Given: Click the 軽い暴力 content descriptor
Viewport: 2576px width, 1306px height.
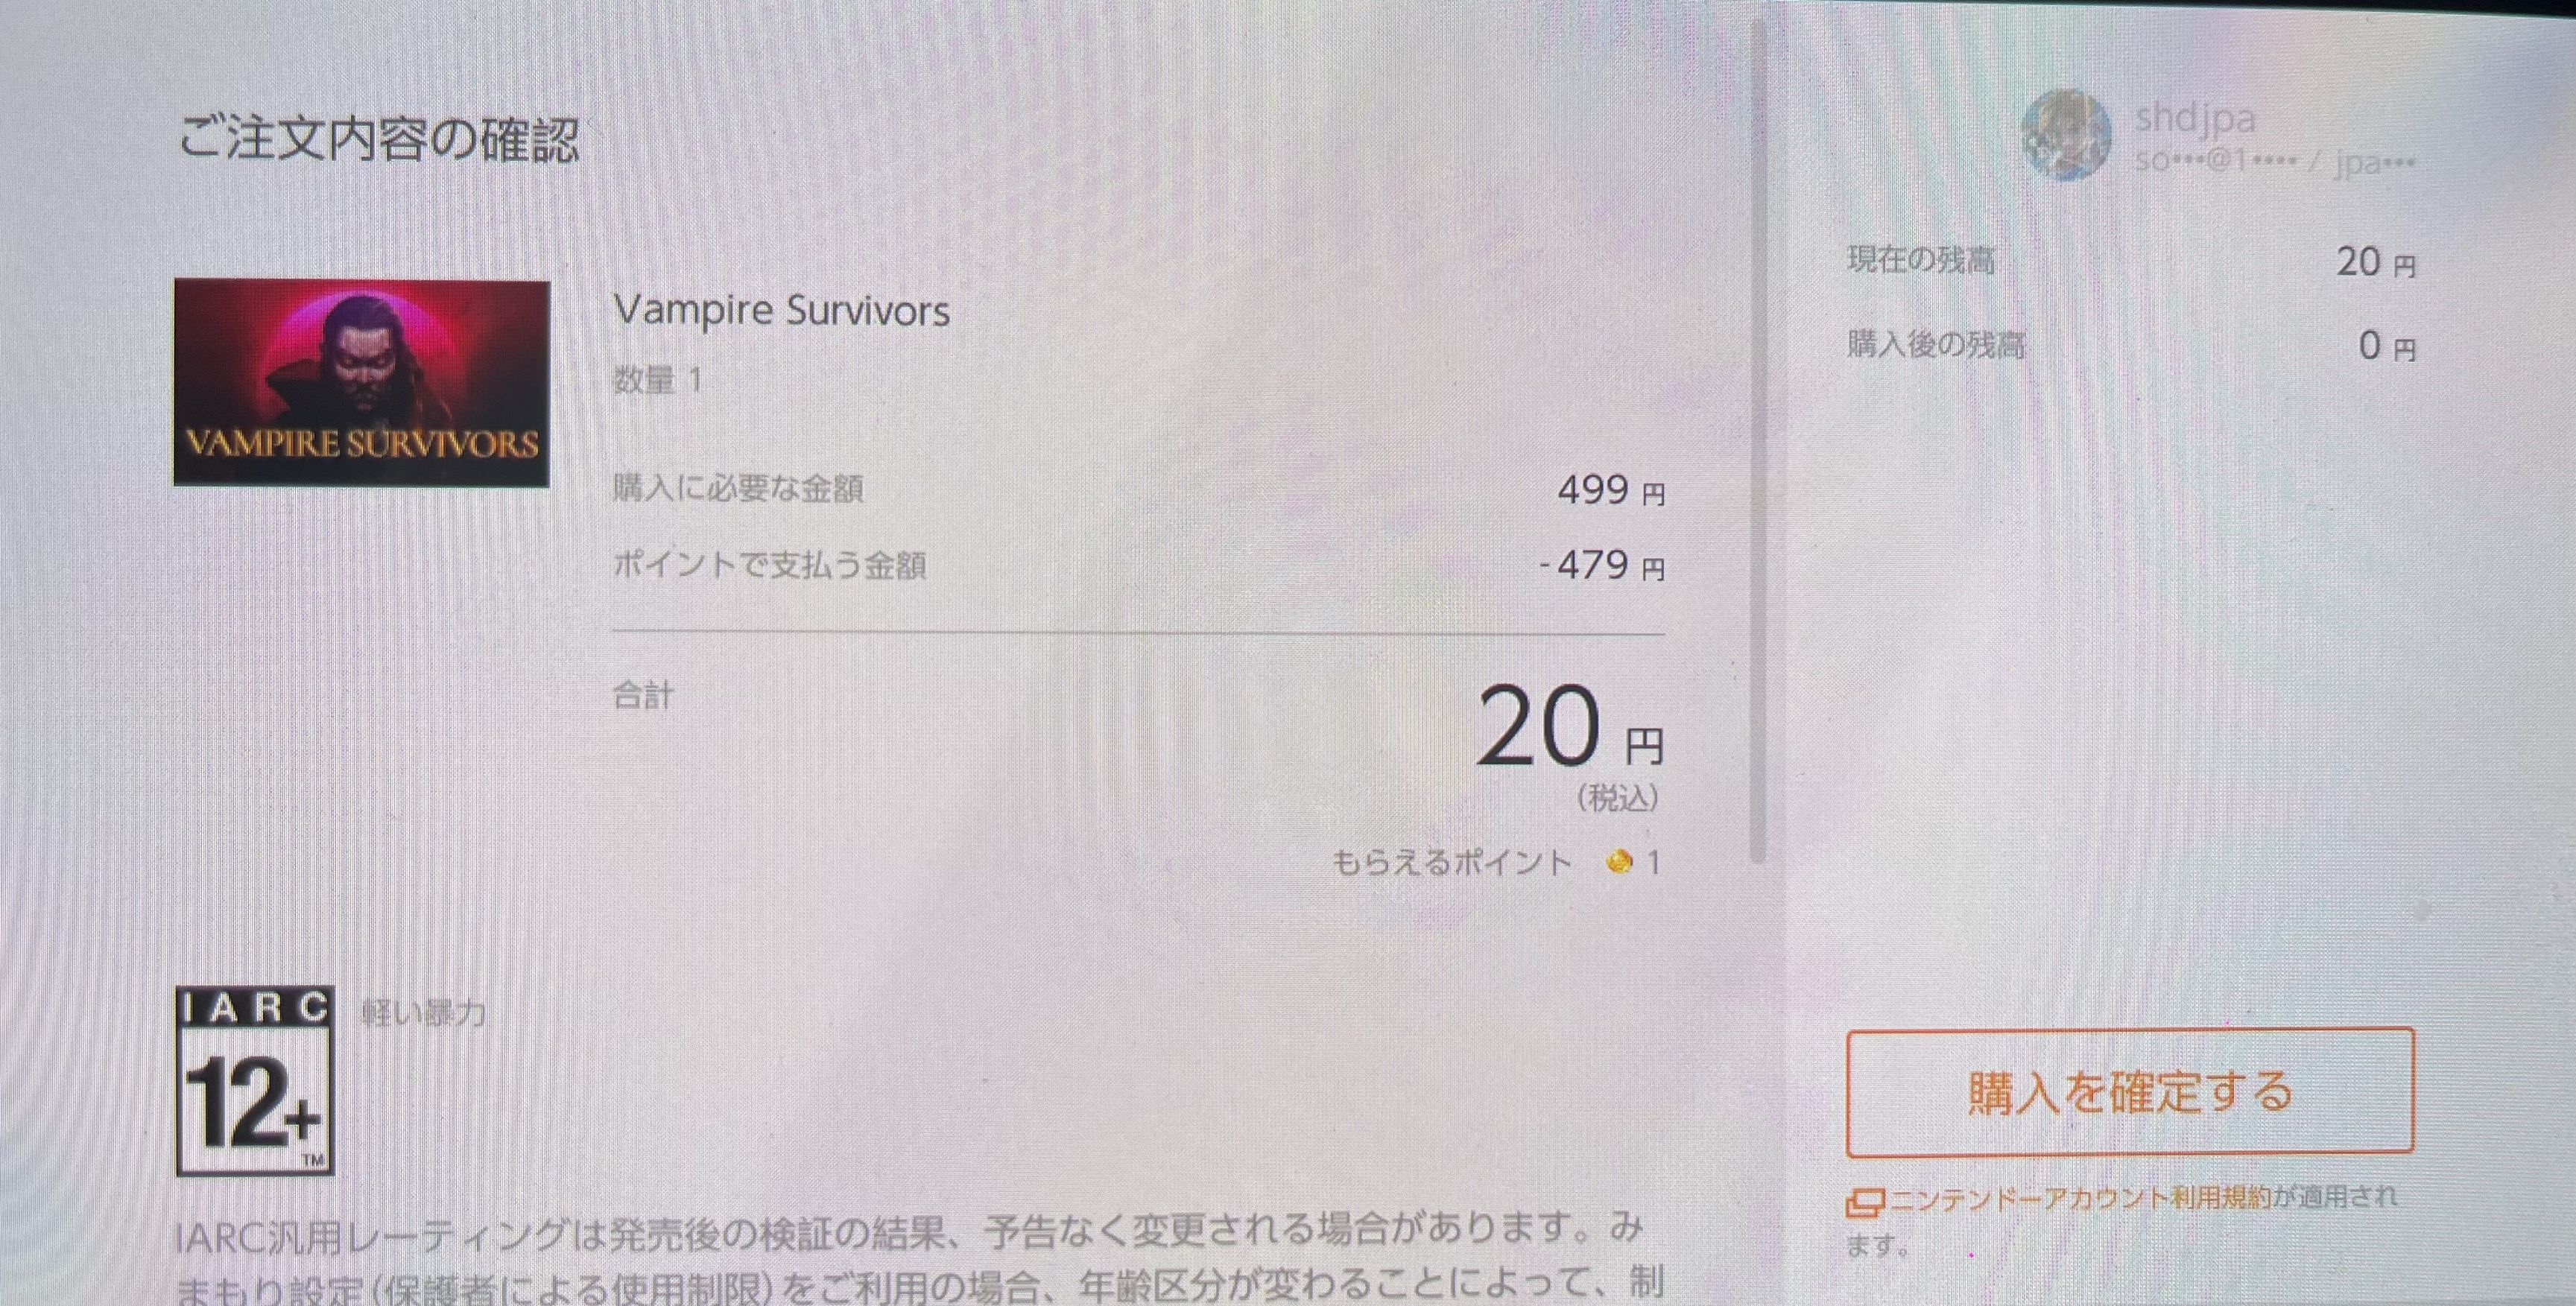Looking at the screenshot, I should [x=424, y=1014].
